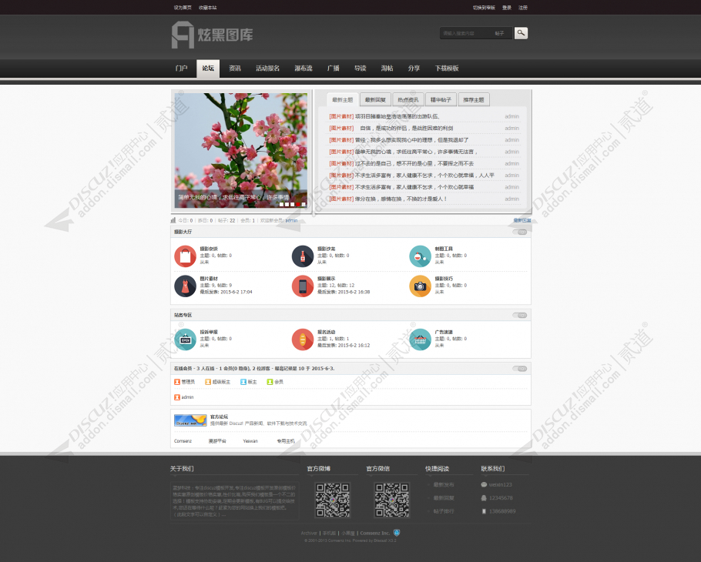Open 资讯 in the navigation bar
Screen dimensions: 701x562
pos(235,69)
